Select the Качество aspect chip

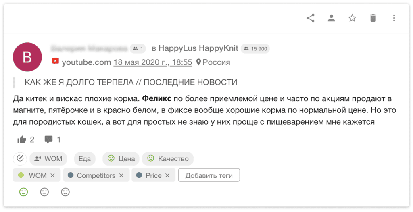[168, 159]
